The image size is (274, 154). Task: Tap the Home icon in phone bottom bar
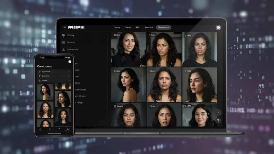coord(40,130)
